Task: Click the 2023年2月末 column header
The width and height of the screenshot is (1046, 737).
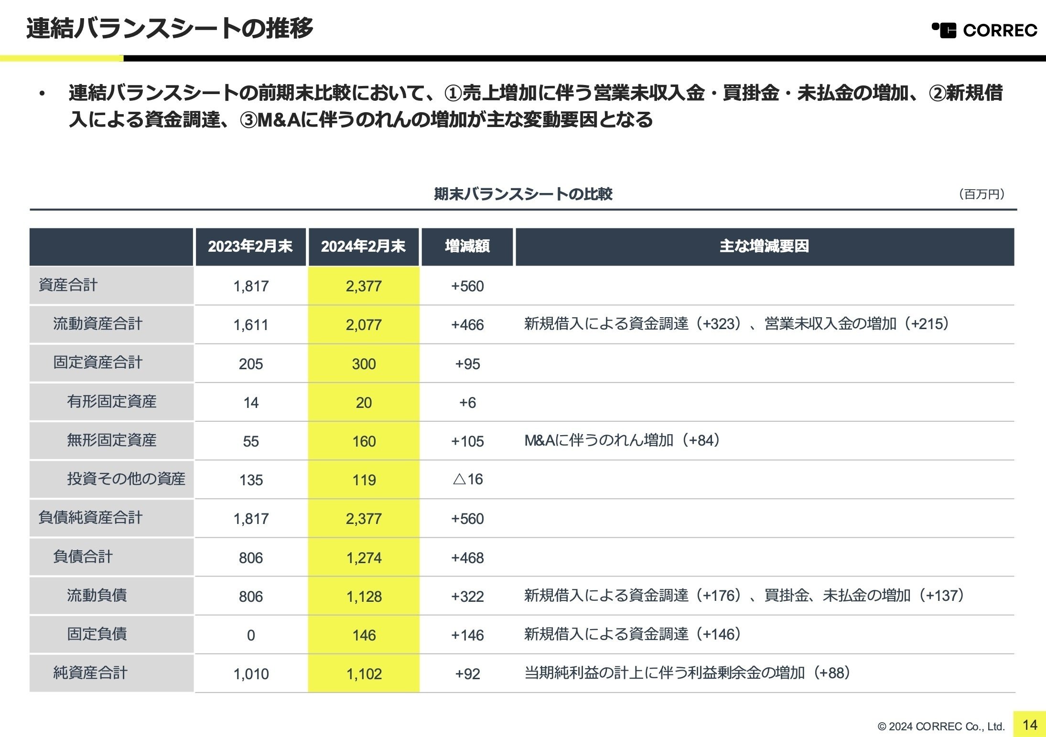Action: [x=250, y=246]
